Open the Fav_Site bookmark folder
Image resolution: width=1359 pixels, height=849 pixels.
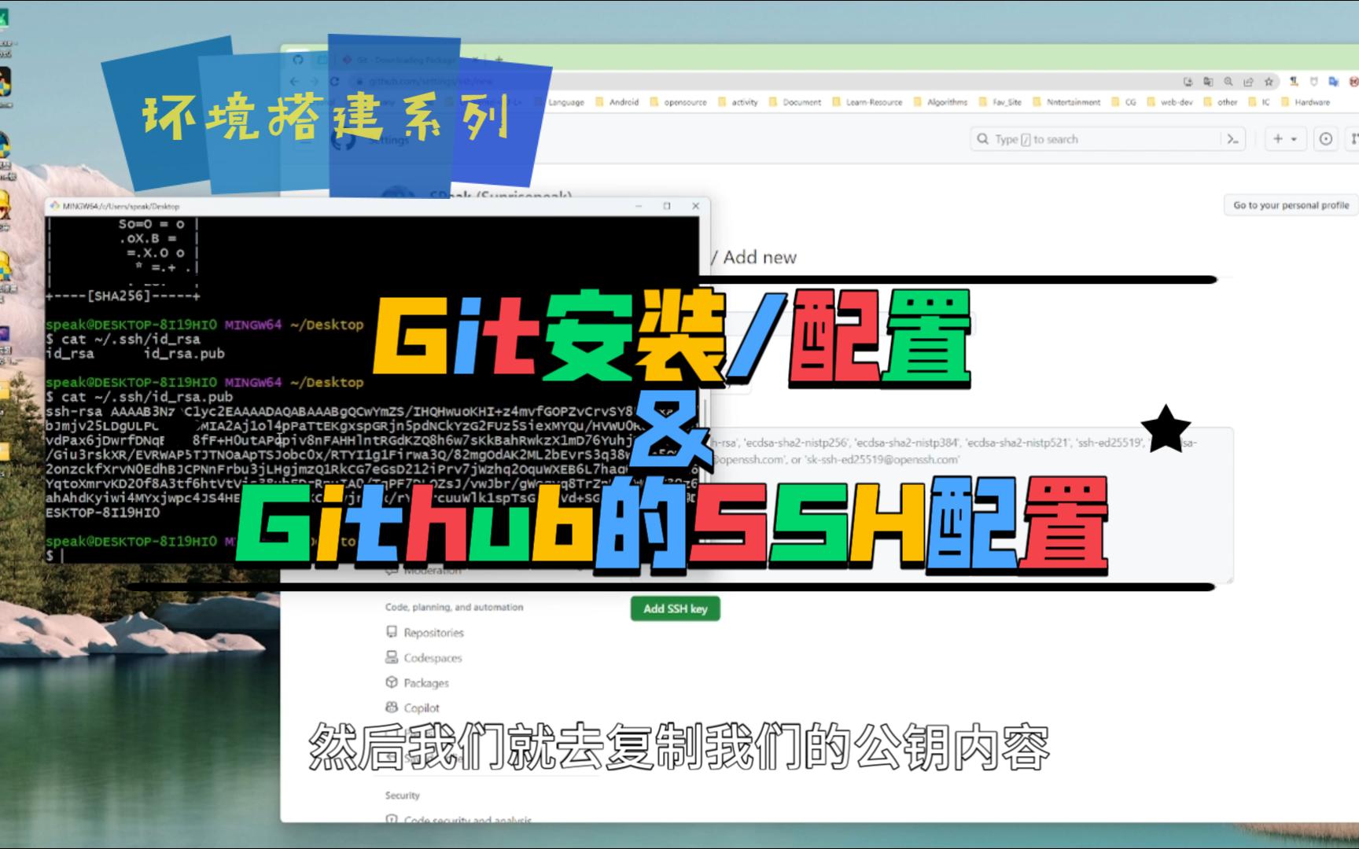click(1000, 102)
